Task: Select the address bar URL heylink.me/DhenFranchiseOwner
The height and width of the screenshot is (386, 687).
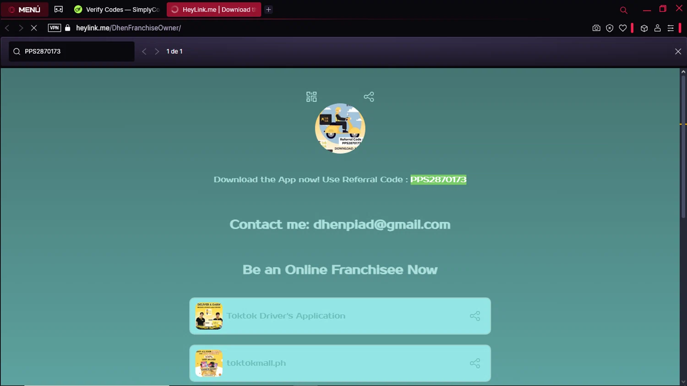Action: coord(128,28)
